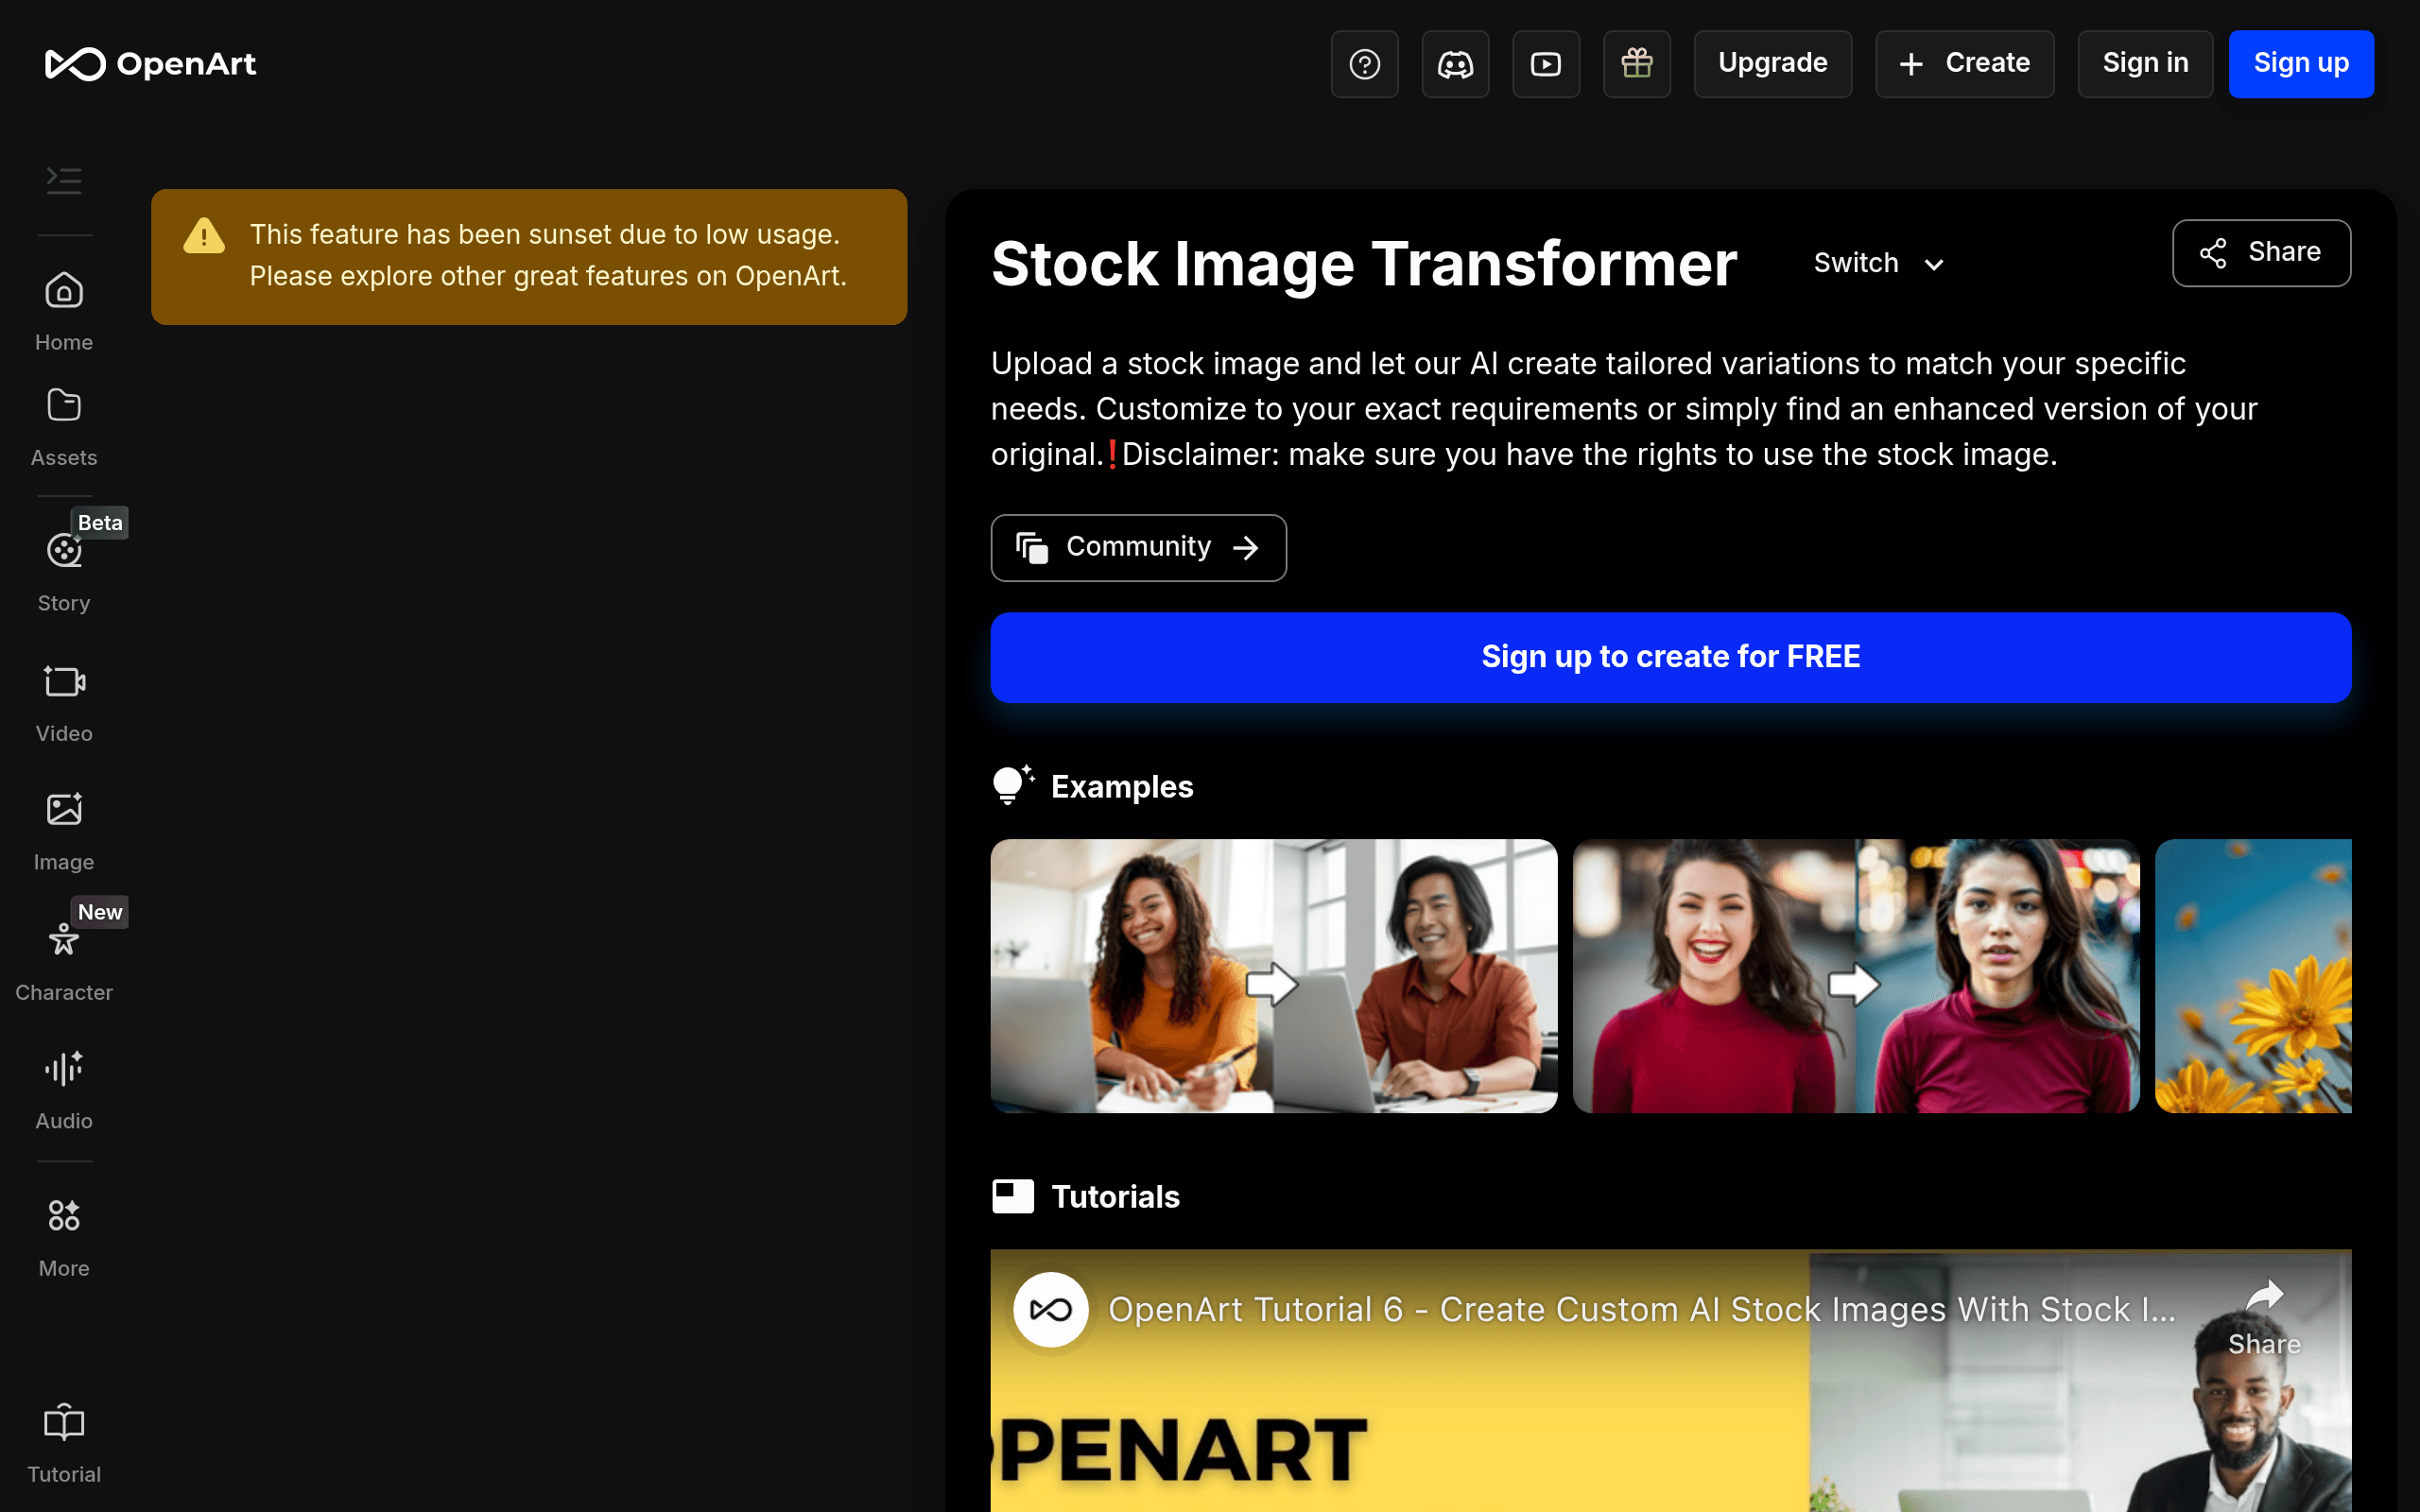Open Character feature in sidebar
The width and height of the screenshot is (2420, 1512).
(64, 962)
